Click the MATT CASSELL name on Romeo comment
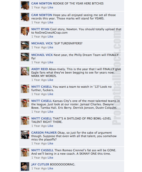The height and width of the screenshot is (172, 142). [42, 150]
